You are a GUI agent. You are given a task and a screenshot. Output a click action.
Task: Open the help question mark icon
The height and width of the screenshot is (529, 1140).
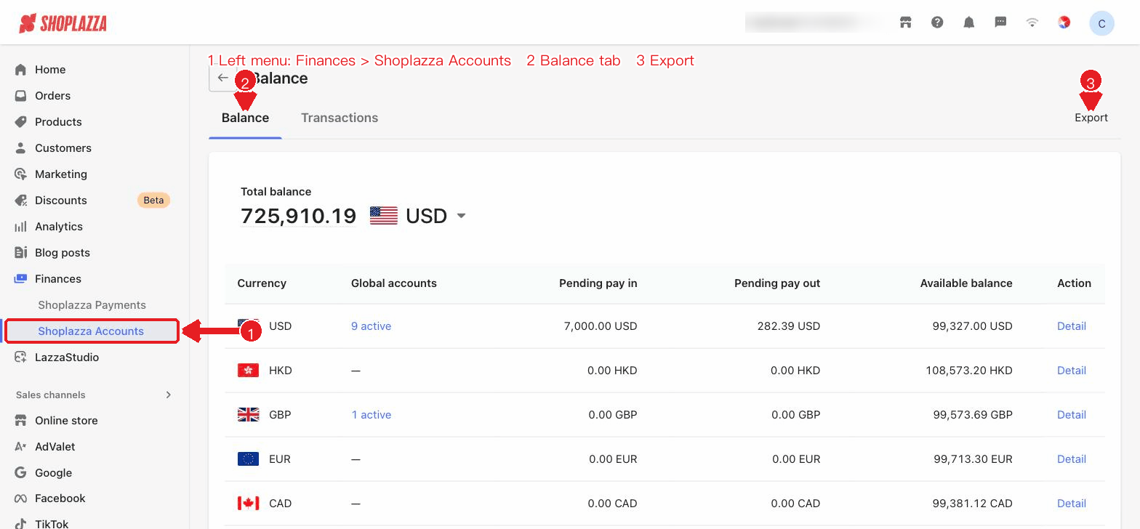[937, 23]
